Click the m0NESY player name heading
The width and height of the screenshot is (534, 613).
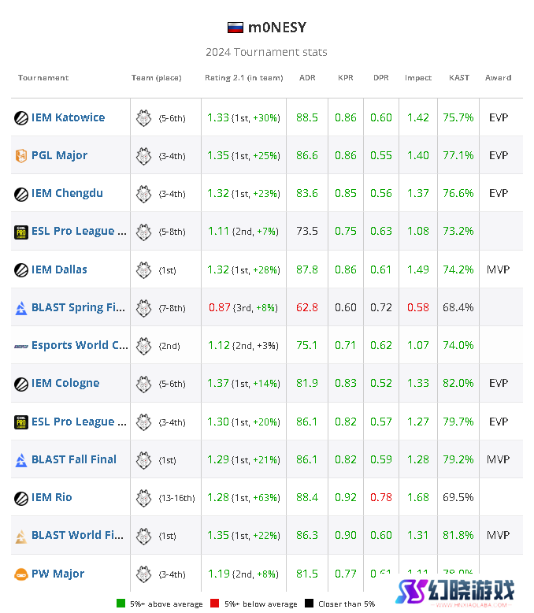(x=277, y=28)
